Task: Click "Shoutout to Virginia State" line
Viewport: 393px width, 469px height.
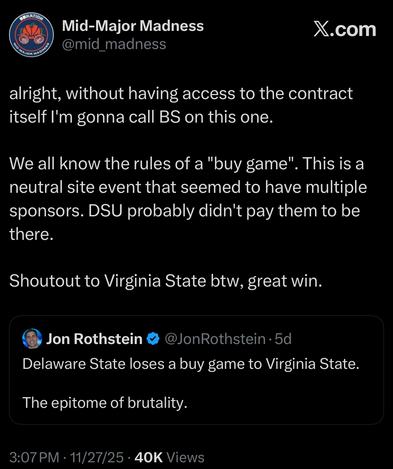Action: pos(166,281)
